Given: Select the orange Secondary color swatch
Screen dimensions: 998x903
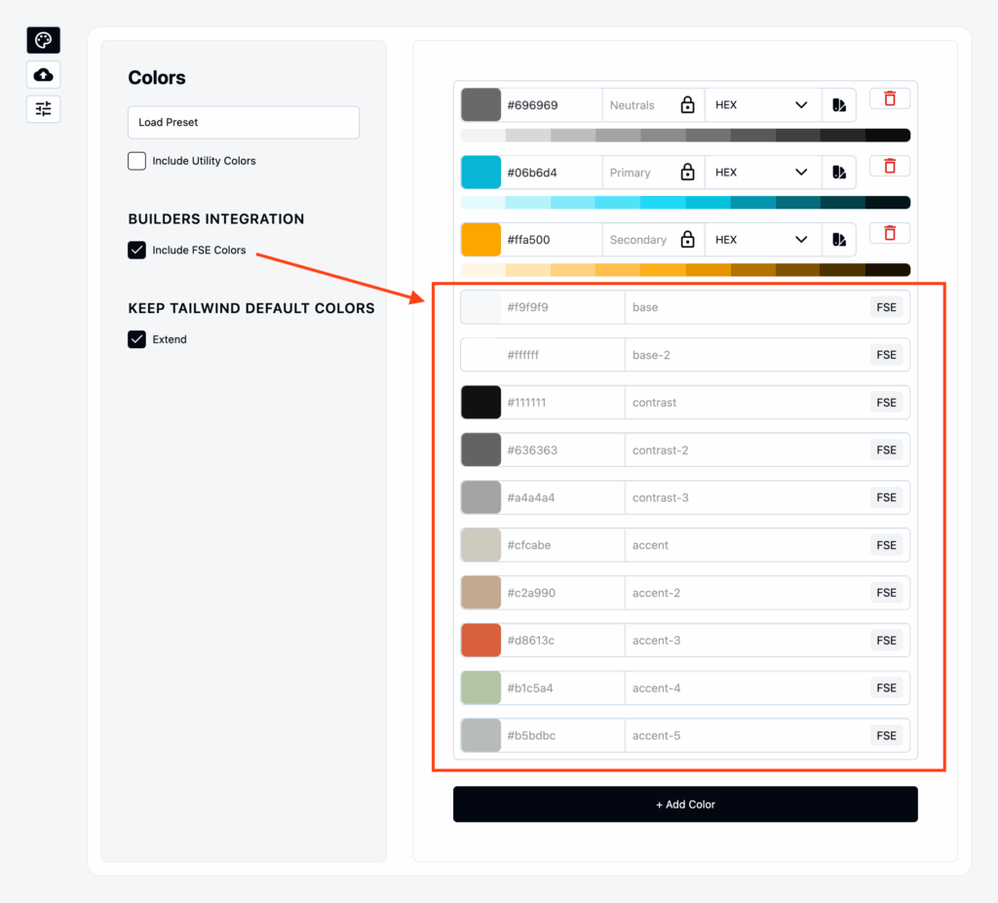Looking at the screenshot, I should (x=480, y=239).
